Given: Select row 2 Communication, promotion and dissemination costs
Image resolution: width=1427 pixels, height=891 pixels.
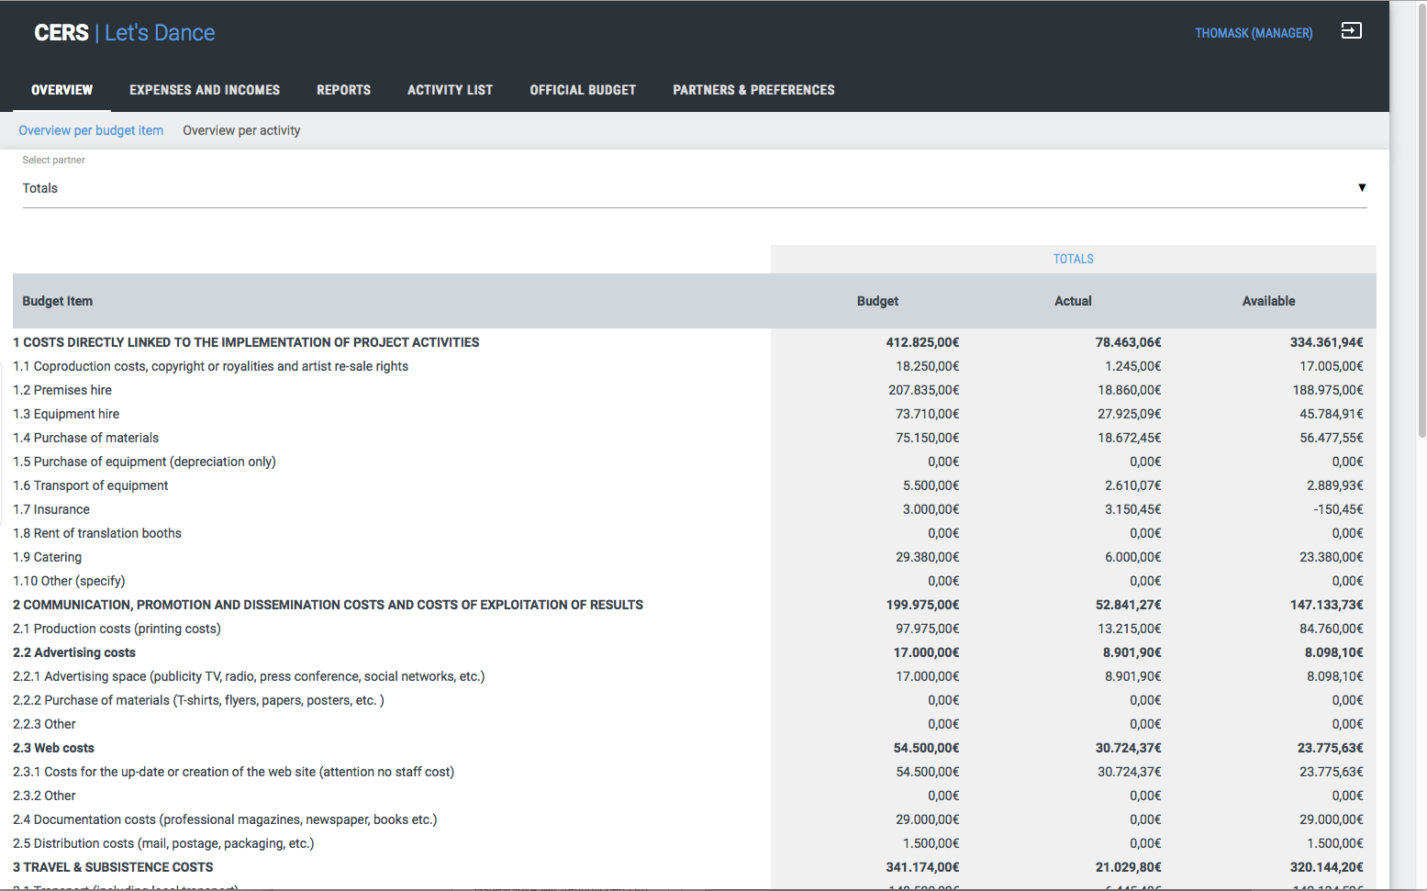Looking at the screenshot, I should [695, 605].
